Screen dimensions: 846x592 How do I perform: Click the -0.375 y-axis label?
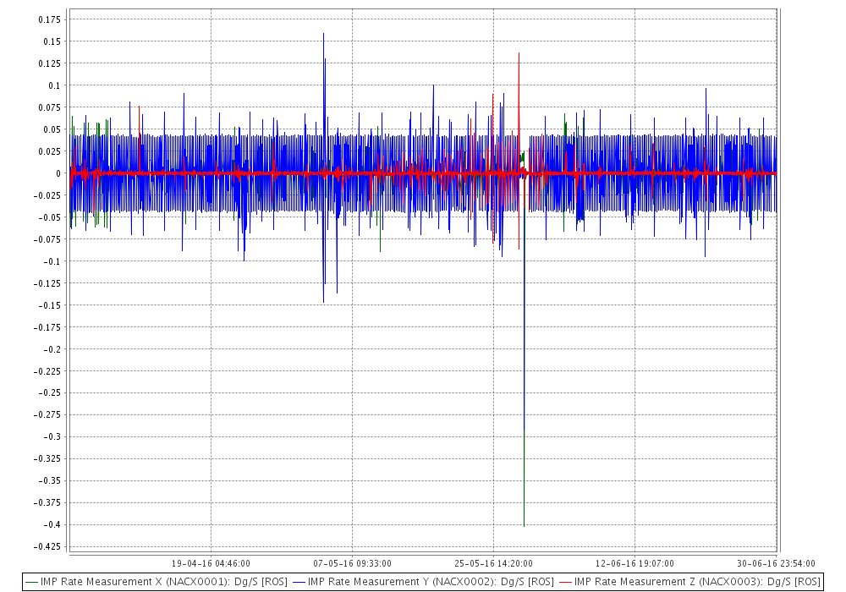[x=47, y=503]
